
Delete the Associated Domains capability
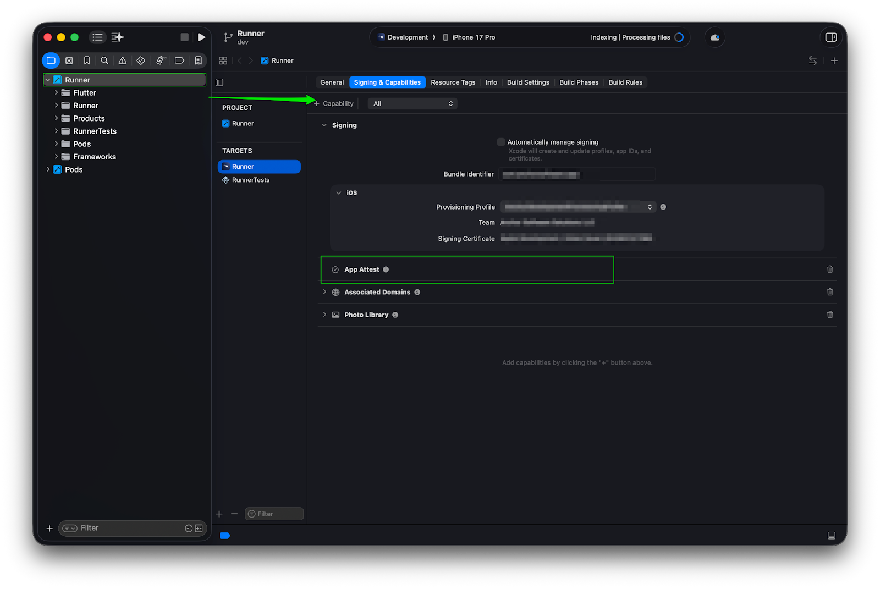click(830, 292)
